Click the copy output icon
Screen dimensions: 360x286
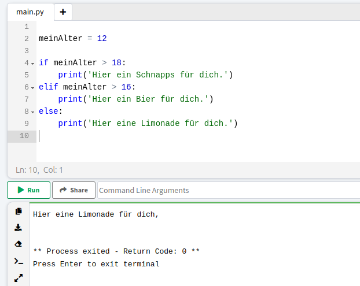19,211
